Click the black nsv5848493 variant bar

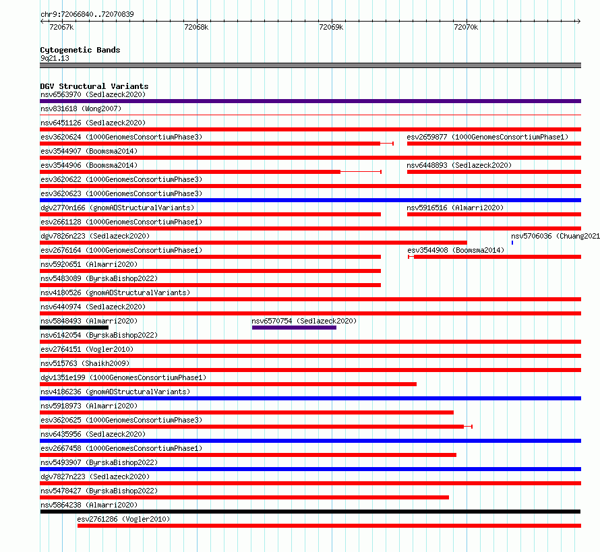coord(74,328)
